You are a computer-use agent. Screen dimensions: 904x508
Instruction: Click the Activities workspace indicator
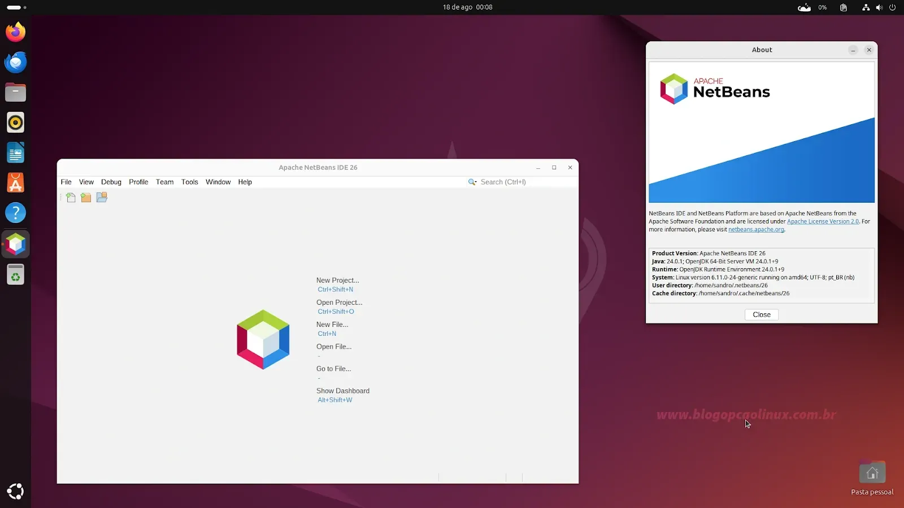[x=16, y=7]
